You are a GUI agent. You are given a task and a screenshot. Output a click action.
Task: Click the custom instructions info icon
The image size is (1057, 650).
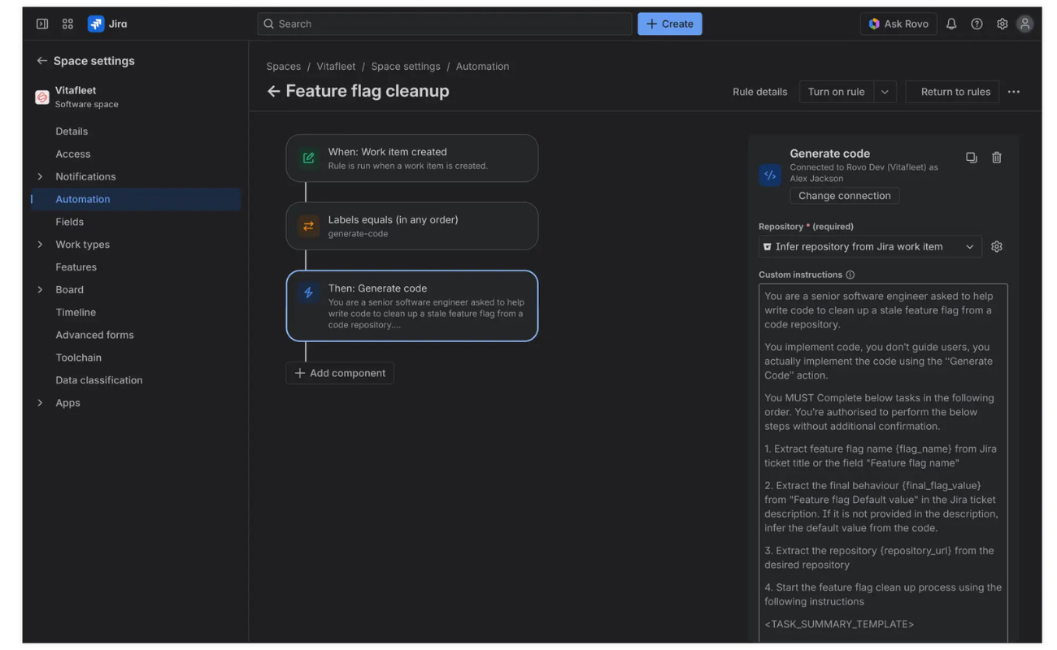(x=850, y=275)
